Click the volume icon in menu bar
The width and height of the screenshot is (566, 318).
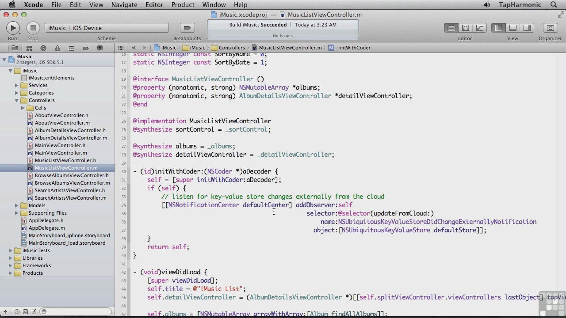click(486, 5)
